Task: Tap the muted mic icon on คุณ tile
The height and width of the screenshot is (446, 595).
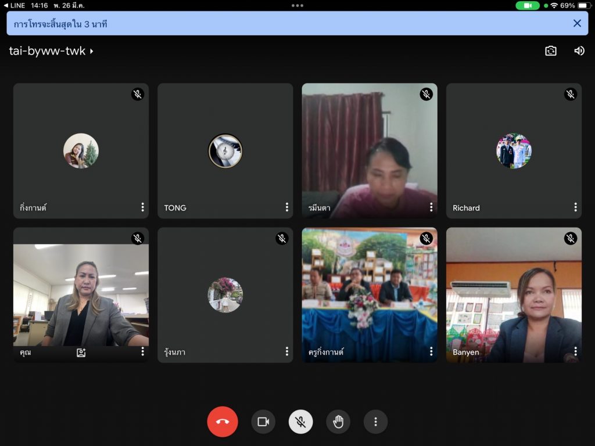Action: coord(137,238)
